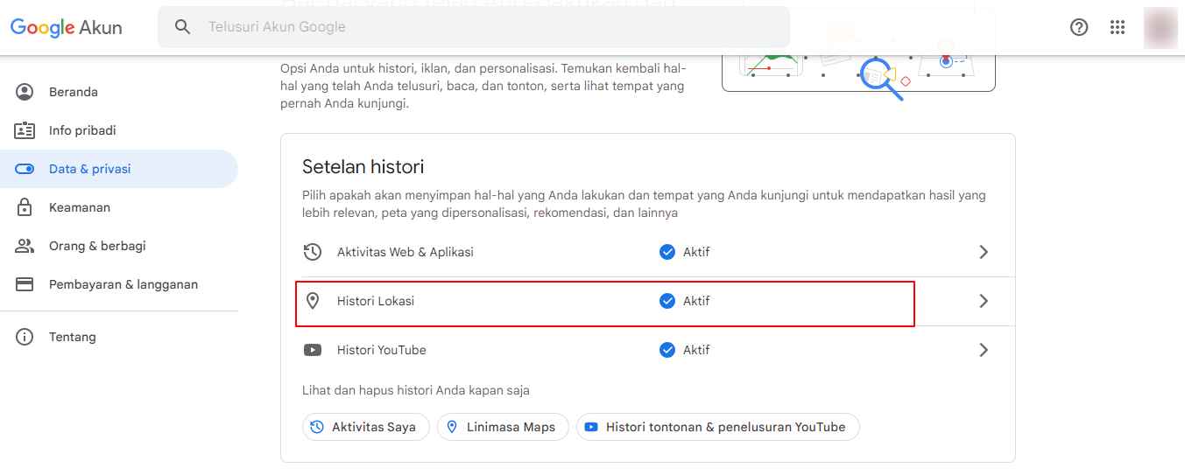This screenshot has height=475, width=1185.
Task: Expand Aktivitas Web & Aplikasi chevron
Action: click(x=984, y=252)
